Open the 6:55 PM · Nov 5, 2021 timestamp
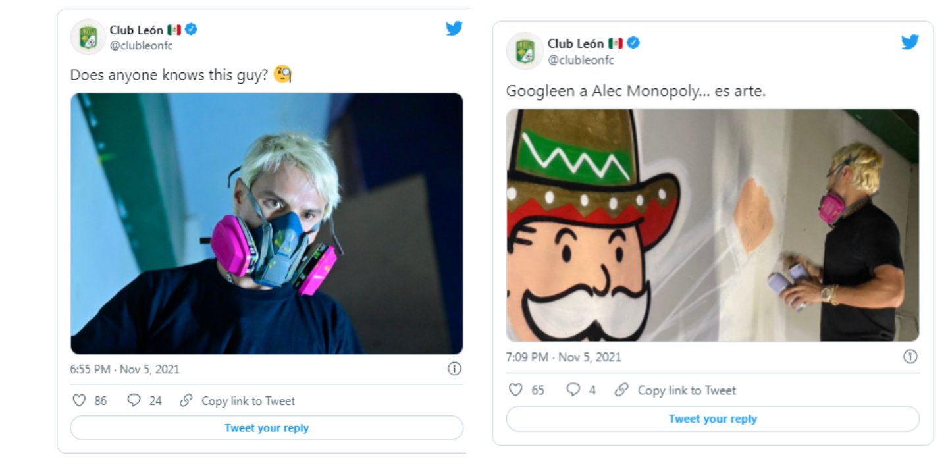 coord(124,369)
